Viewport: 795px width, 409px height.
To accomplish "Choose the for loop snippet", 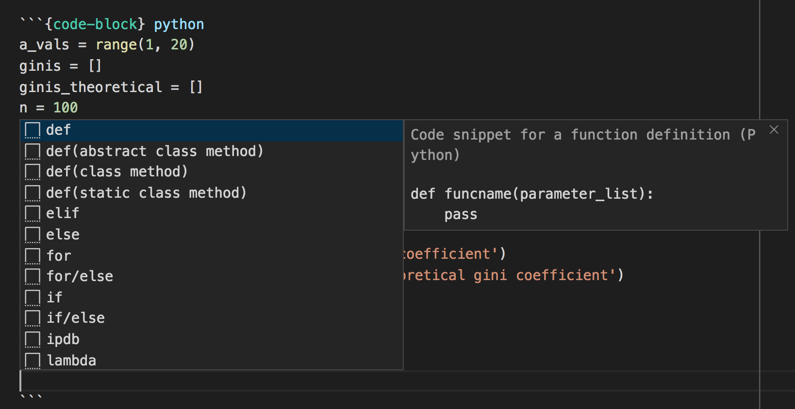I will pyautogui.click(x=59, y=256).
